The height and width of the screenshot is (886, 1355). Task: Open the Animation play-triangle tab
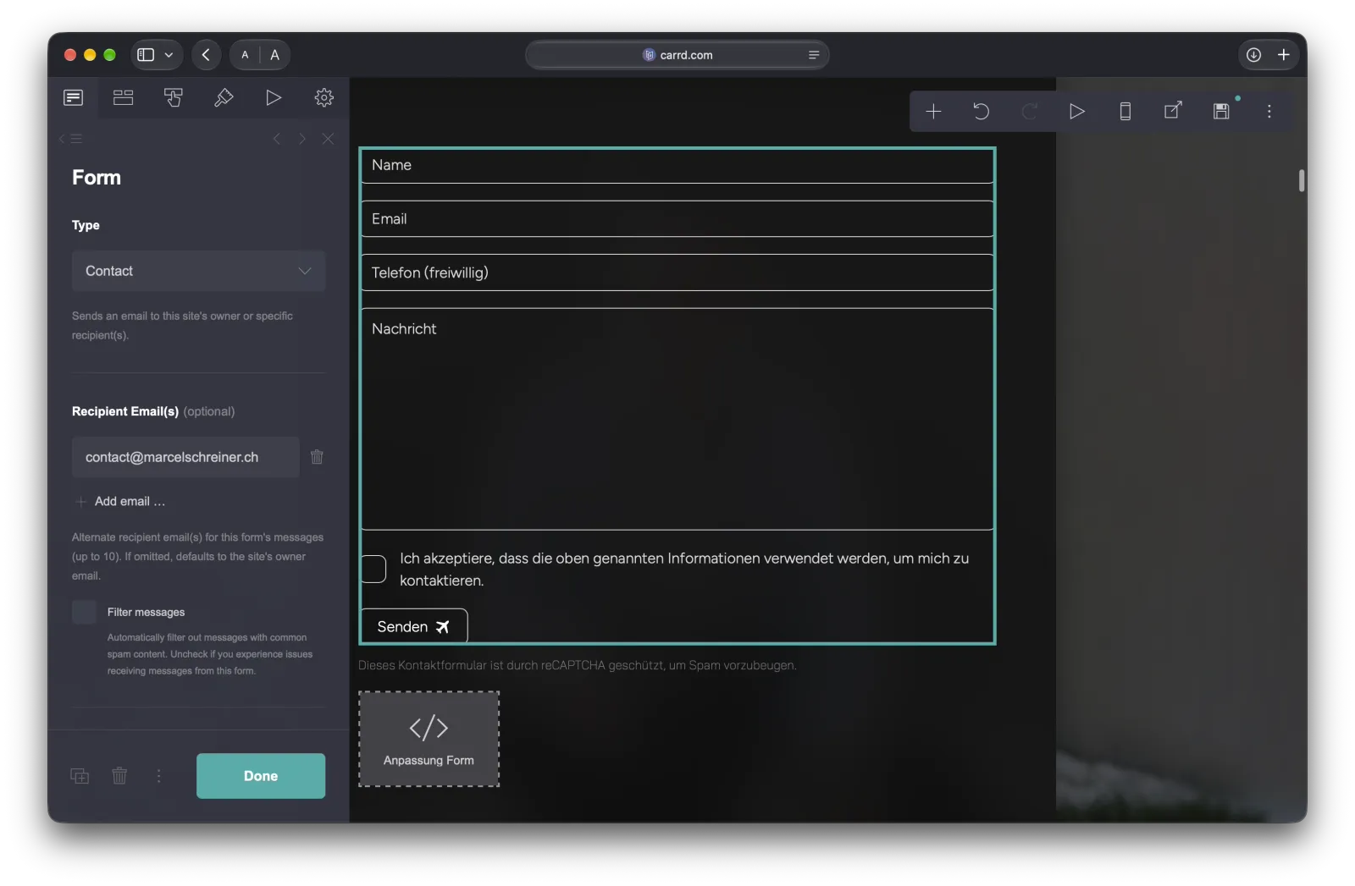(274, 98)
